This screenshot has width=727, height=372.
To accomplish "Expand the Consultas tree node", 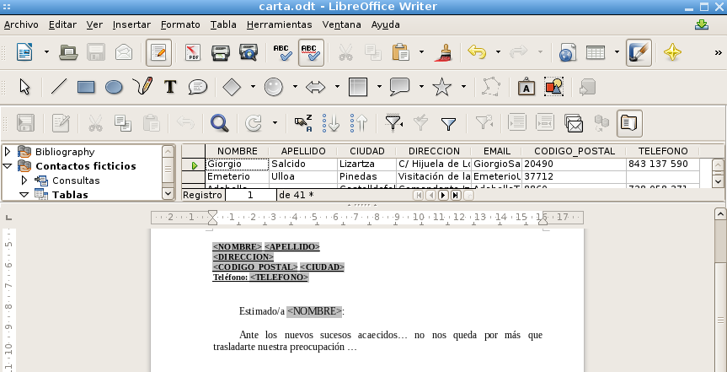I will [x=24, y=181].
